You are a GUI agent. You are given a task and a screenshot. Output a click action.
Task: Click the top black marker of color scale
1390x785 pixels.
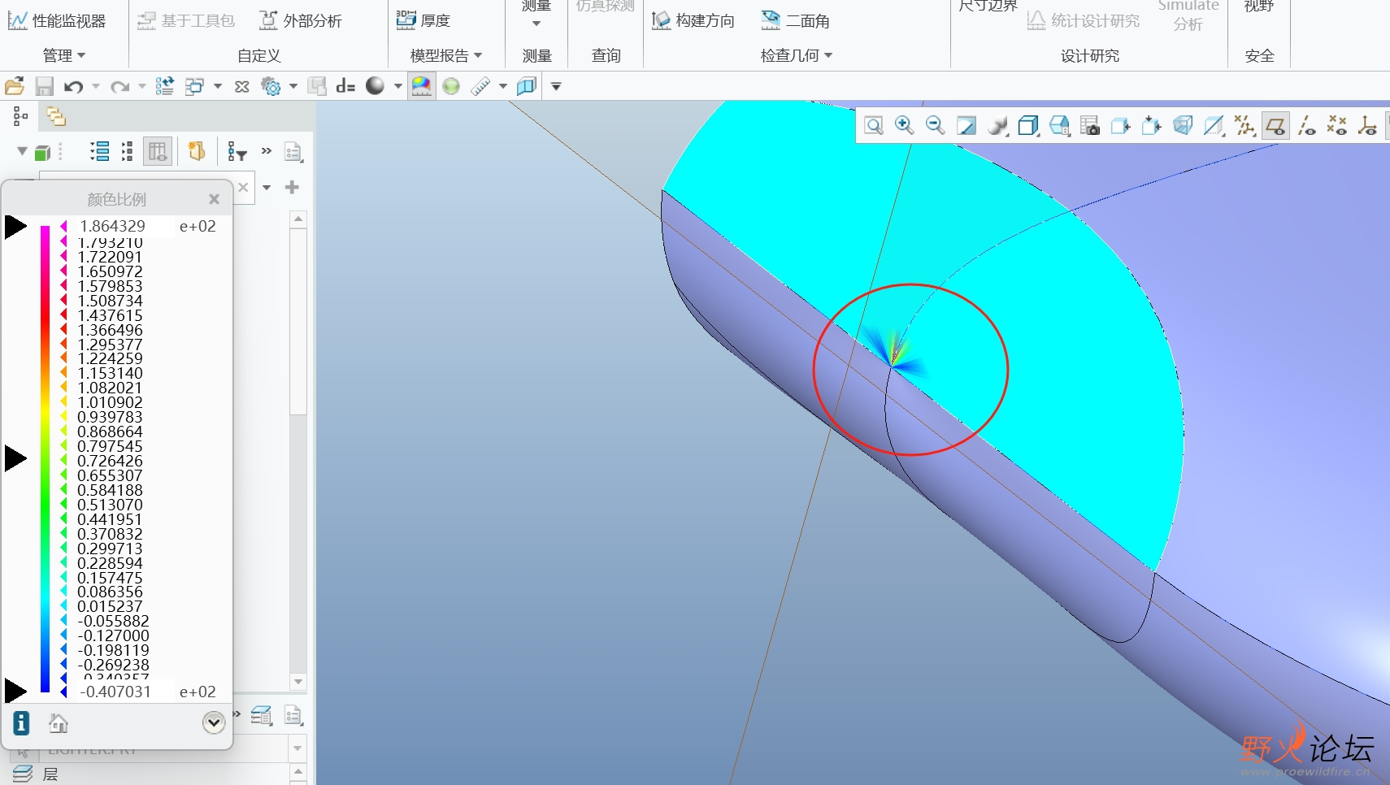(15, 227)
